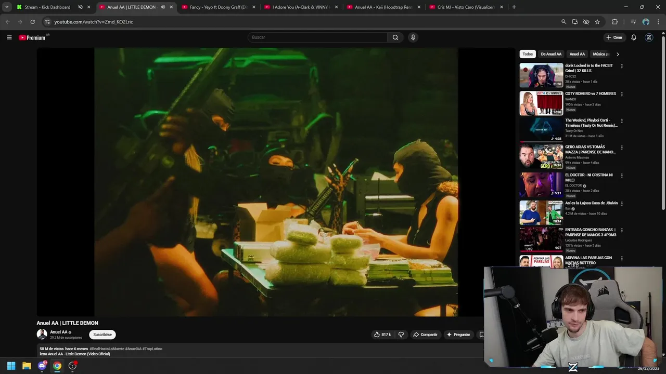Open the Windows Start menu
Image resolution: width=666 pixels, height=374 pixels.
point(11,366)
